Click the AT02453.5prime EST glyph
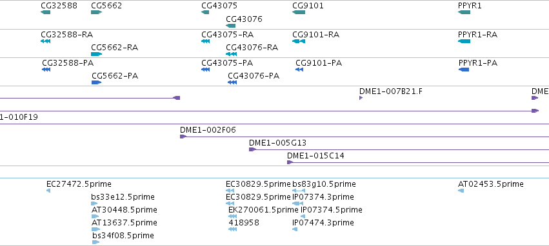 pyautogui.click(x=461, y=191)
